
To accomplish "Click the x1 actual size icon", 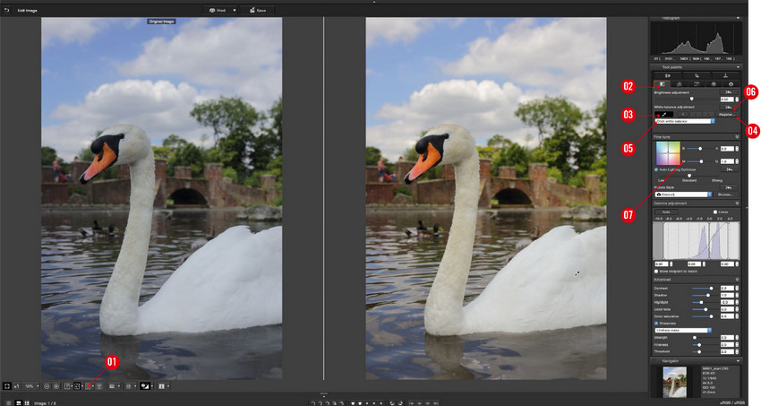I will [16, 386].
